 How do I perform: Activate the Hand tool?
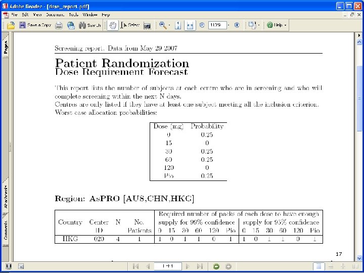113,25
